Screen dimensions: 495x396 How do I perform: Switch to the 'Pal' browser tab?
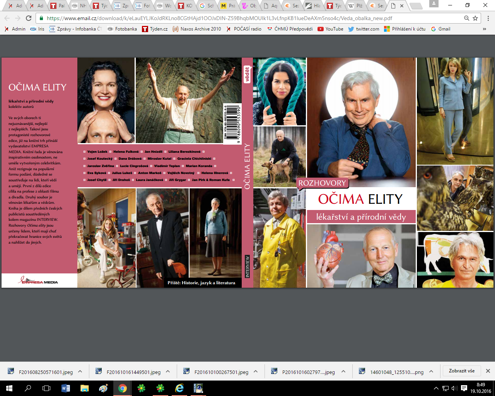pos(58,6)
